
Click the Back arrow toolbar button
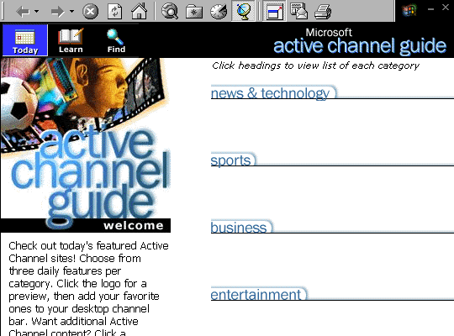[24, 12]
